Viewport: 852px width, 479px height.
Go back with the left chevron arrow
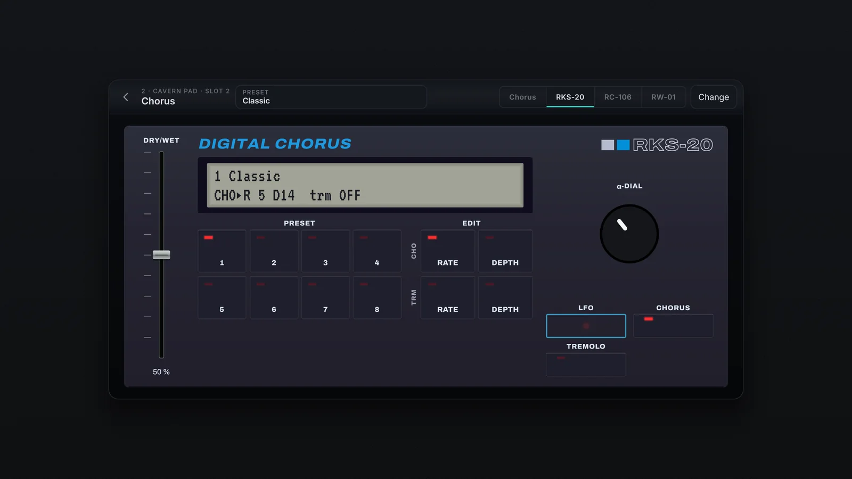(126, 97)
